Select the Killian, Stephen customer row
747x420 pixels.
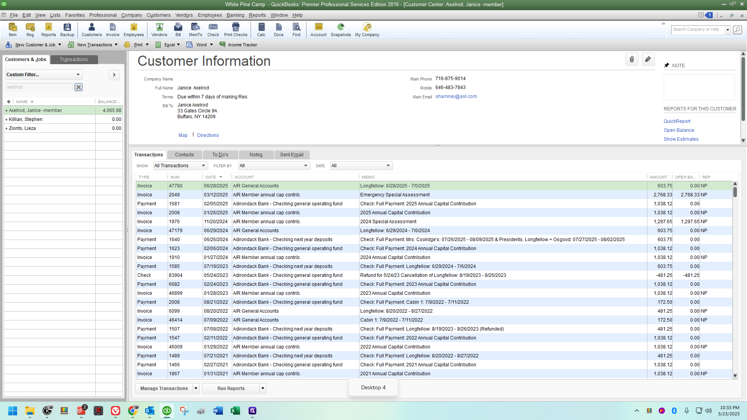63,119
